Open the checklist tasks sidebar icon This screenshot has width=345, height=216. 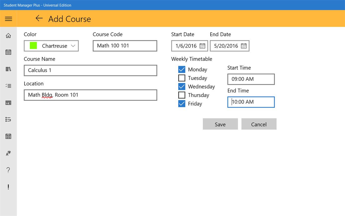coord(8,86)
